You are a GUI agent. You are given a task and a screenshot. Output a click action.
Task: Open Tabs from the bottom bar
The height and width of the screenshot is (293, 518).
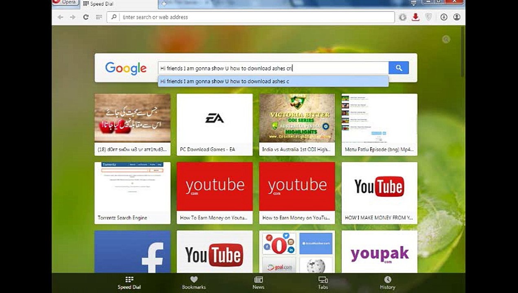coord(323,283)
